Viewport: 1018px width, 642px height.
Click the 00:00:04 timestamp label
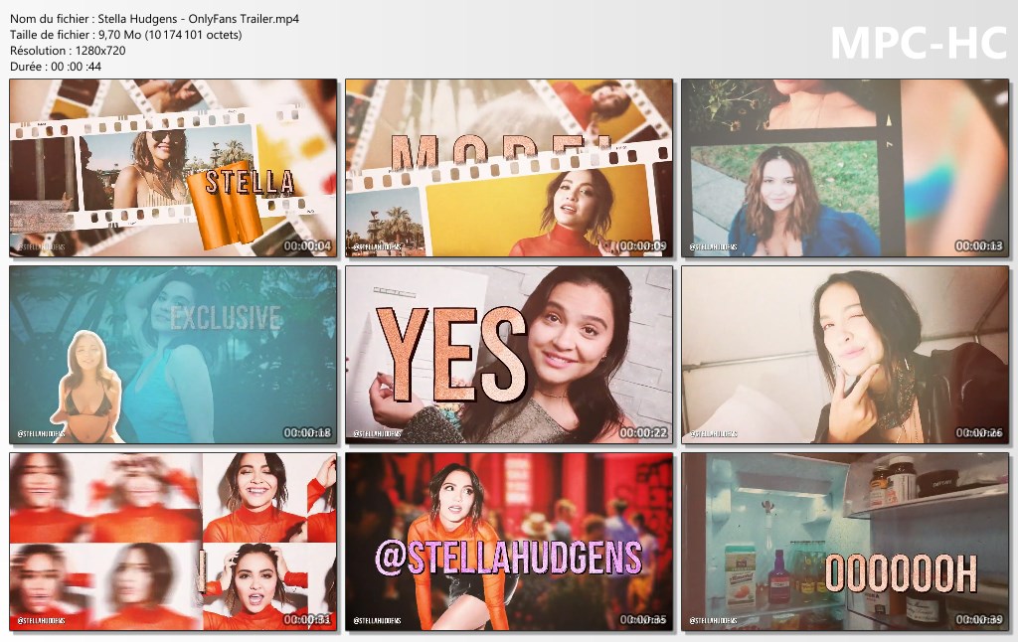coord(307,245)
